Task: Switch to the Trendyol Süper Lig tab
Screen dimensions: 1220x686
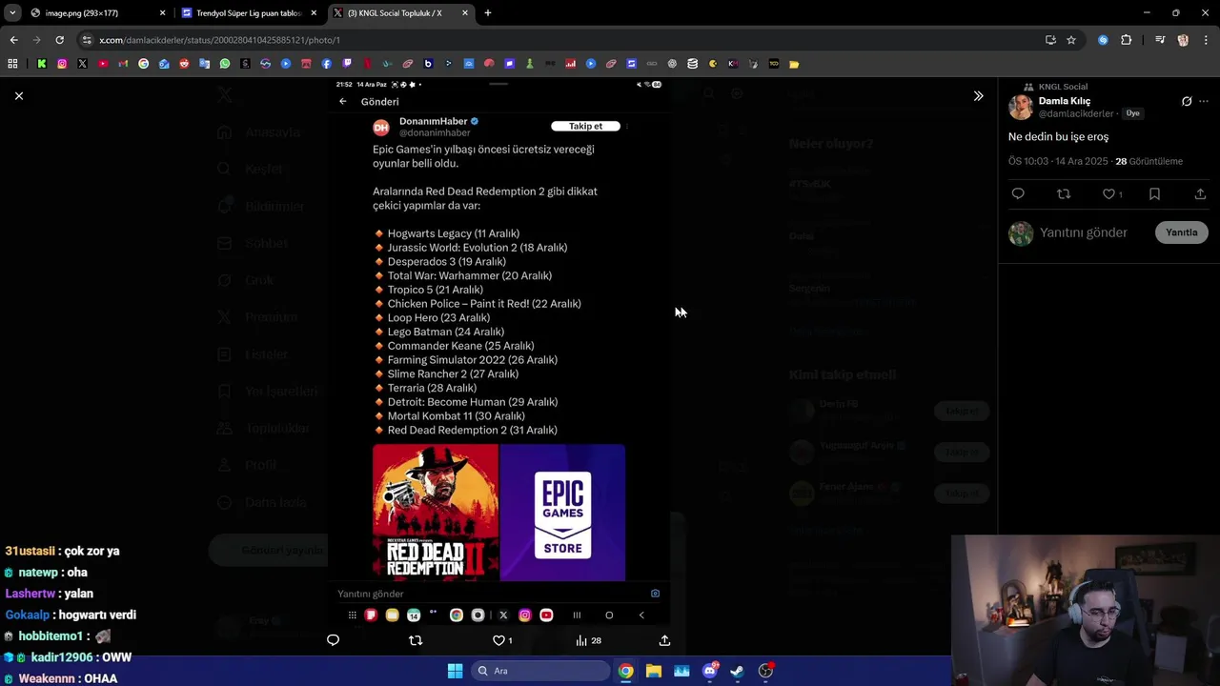Action: 248,13
